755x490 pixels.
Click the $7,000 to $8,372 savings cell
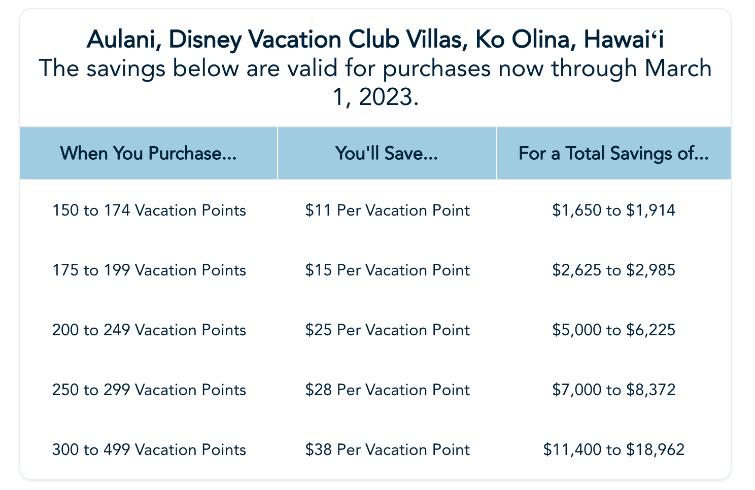tap(614, 390)
